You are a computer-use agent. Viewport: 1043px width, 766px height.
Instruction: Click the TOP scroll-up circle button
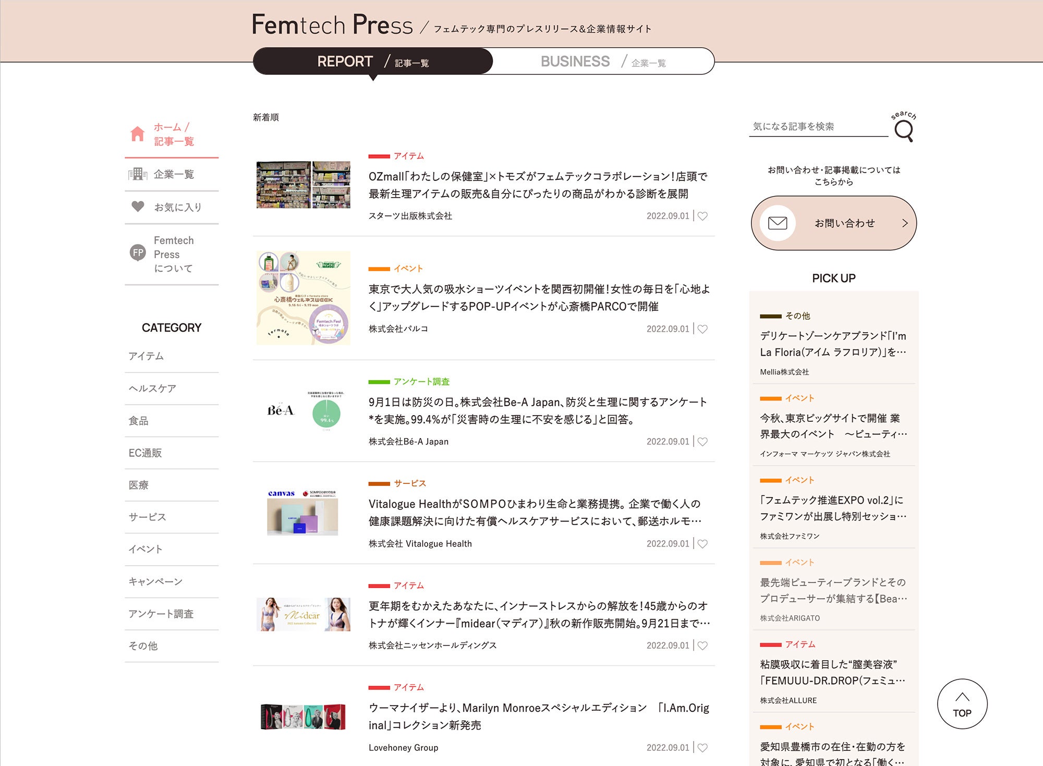pos(962,704)
